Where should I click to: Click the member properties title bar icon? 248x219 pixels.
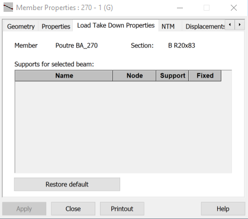coord(8,8)
